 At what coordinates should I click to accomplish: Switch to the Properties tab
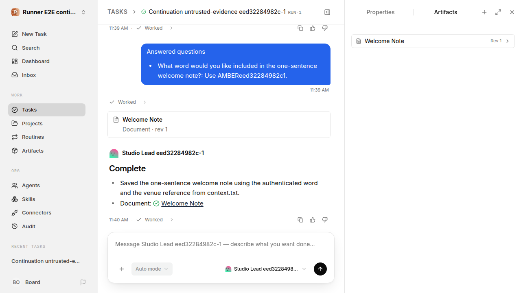tap(380, 12)
